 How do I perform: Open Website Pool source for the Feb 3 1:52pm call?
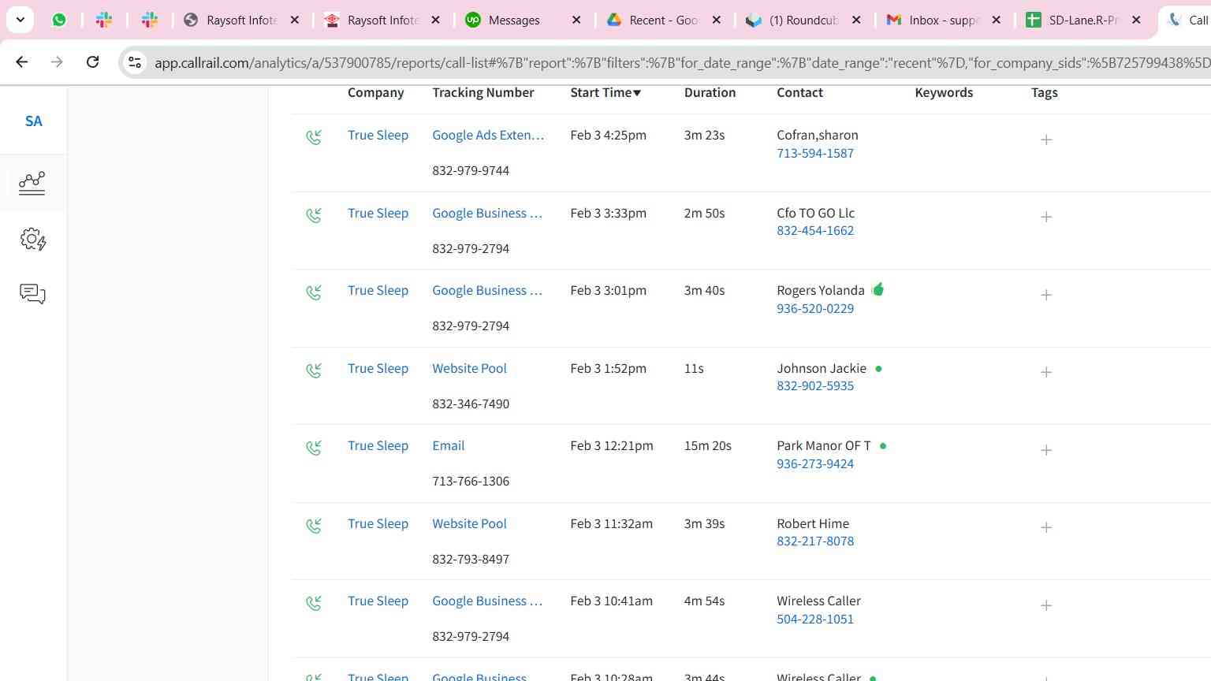(x=469, y=369)
